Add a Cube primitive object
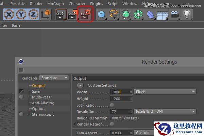Image resolution: width=204 pixels, height=136 pixels. [101, 14]
